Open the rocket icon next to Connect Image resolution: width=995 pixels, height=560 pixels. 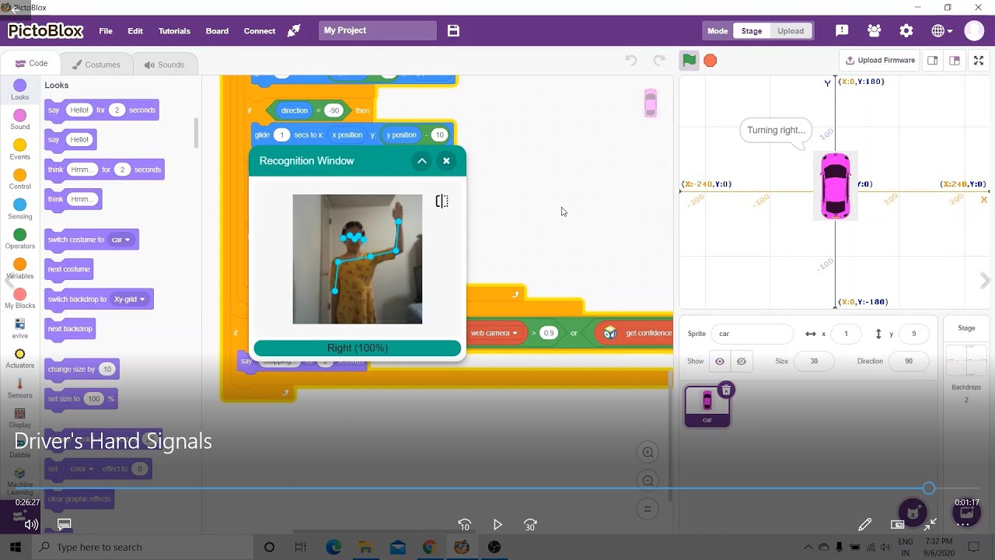click(x=294, y=31)
